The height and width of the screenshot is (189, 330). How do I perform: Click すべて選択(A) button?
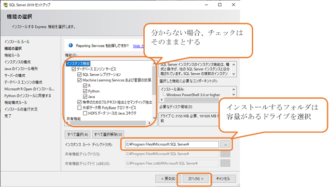tap(78, 135)
